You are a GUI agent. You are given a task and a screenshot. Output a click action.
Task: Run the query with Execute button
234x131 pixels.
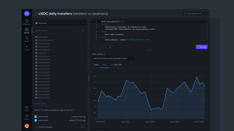pyautogui.click(x=202, y=47)
